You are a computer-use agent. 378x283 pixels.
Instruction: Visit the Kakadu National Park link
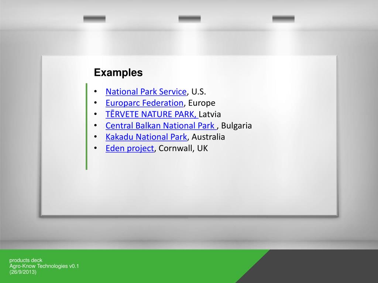click(146, 137)
